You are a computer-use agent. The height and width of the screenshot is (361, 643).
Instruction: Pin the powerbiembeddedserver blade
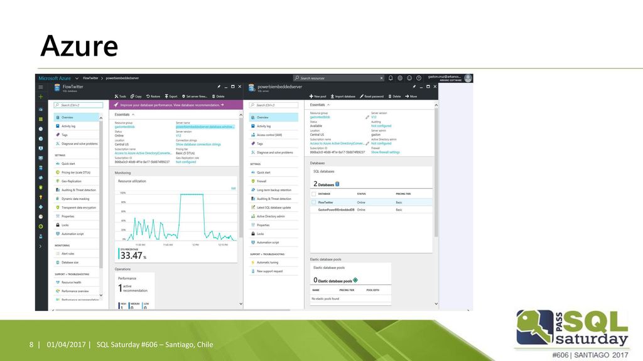[414, 86]
